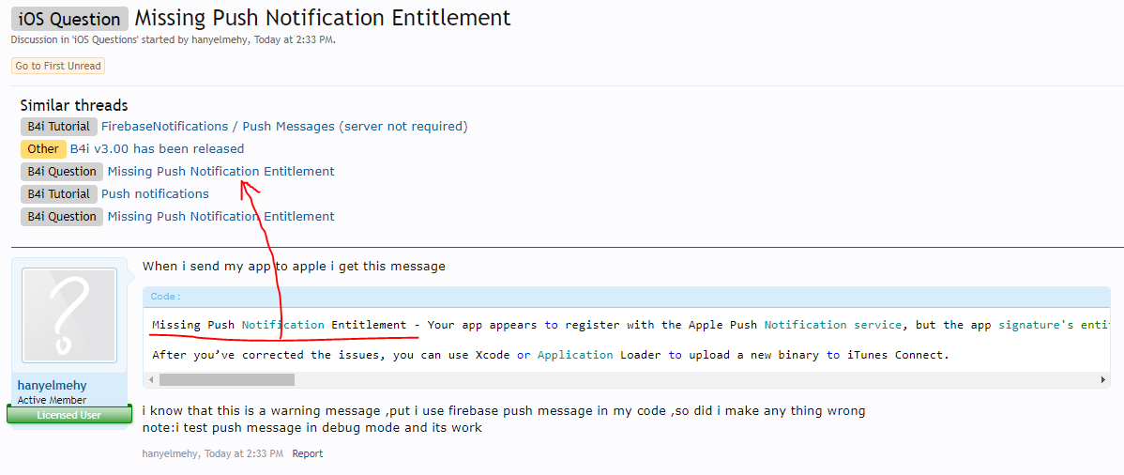Open Missing Push Notification Entitlement link under 'Push notifications'
Screen dimensions: 1124x475
pyautogui.click(x=220, y=216)
